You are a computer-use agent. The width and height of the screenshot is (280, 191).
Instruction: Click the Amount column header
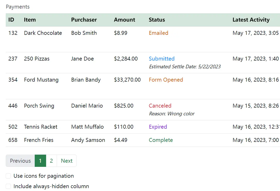(124, 20)
